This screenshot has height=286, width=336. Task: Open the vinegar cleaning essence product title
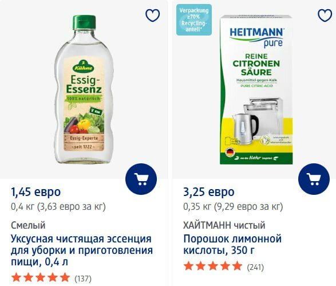tap(82, 250)
